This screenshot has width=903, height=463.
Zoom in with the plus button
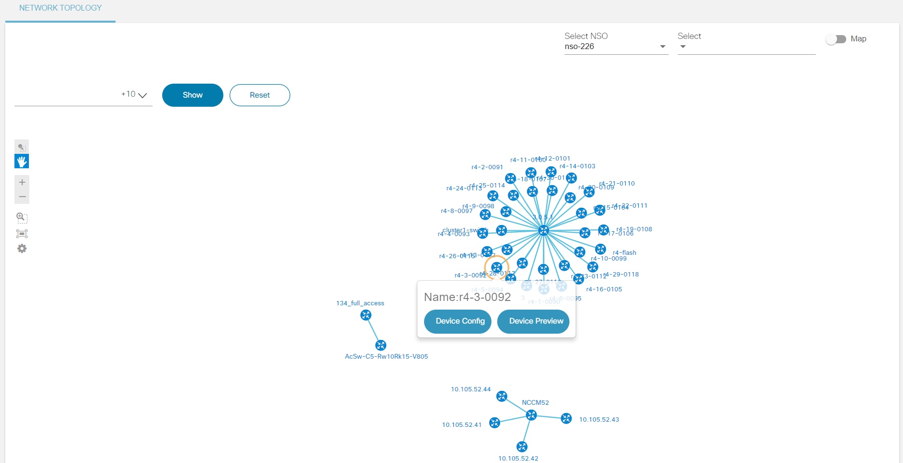point(22,182)
